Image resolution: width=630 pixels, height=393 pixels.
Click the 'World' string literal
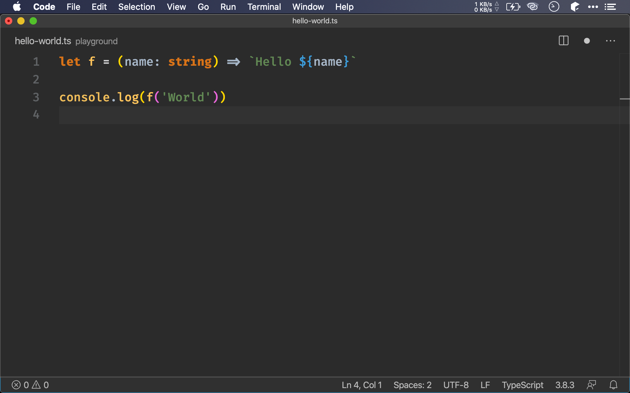tap(186, 97)
